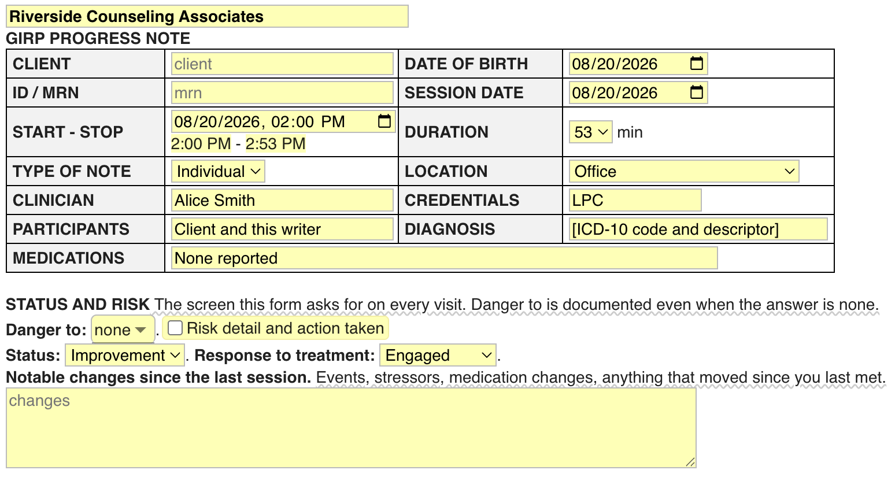Open the Type of Note Individual dropdown

pyautogui.click(x=218, y=172)
